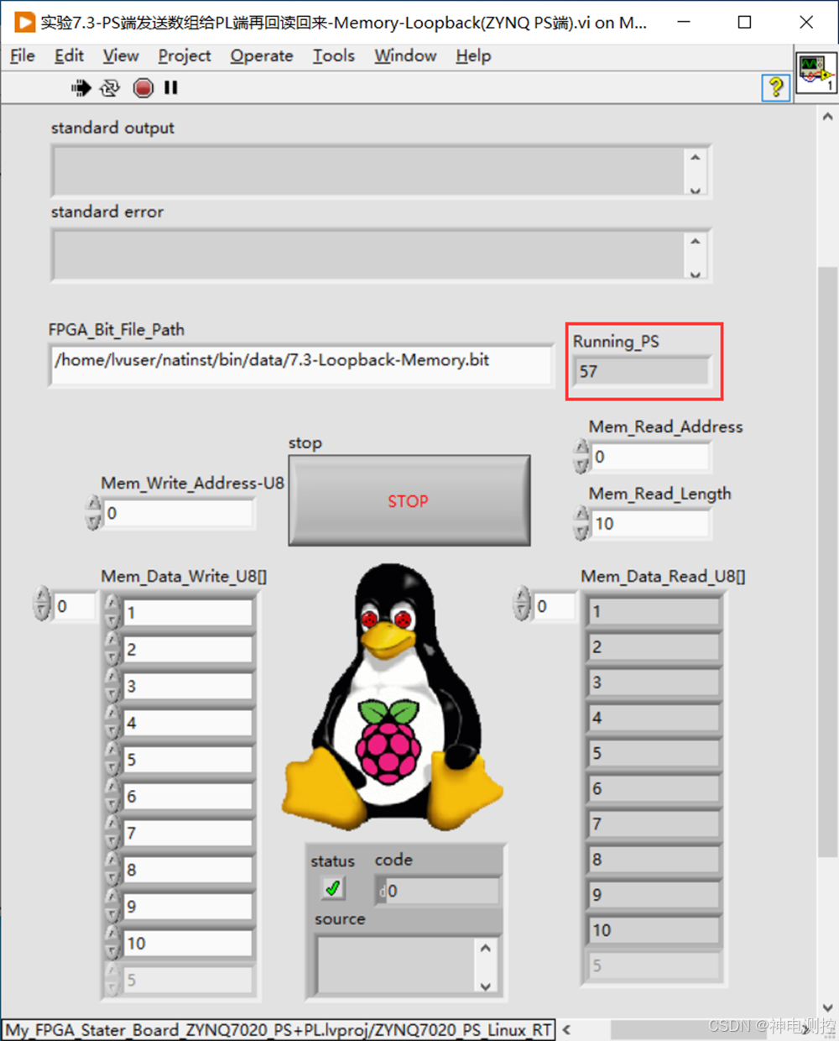Image resolution: width=839 pixels, height=1041 pixels.
Task: Click write array element with value 2
Action: click(188, 650)
